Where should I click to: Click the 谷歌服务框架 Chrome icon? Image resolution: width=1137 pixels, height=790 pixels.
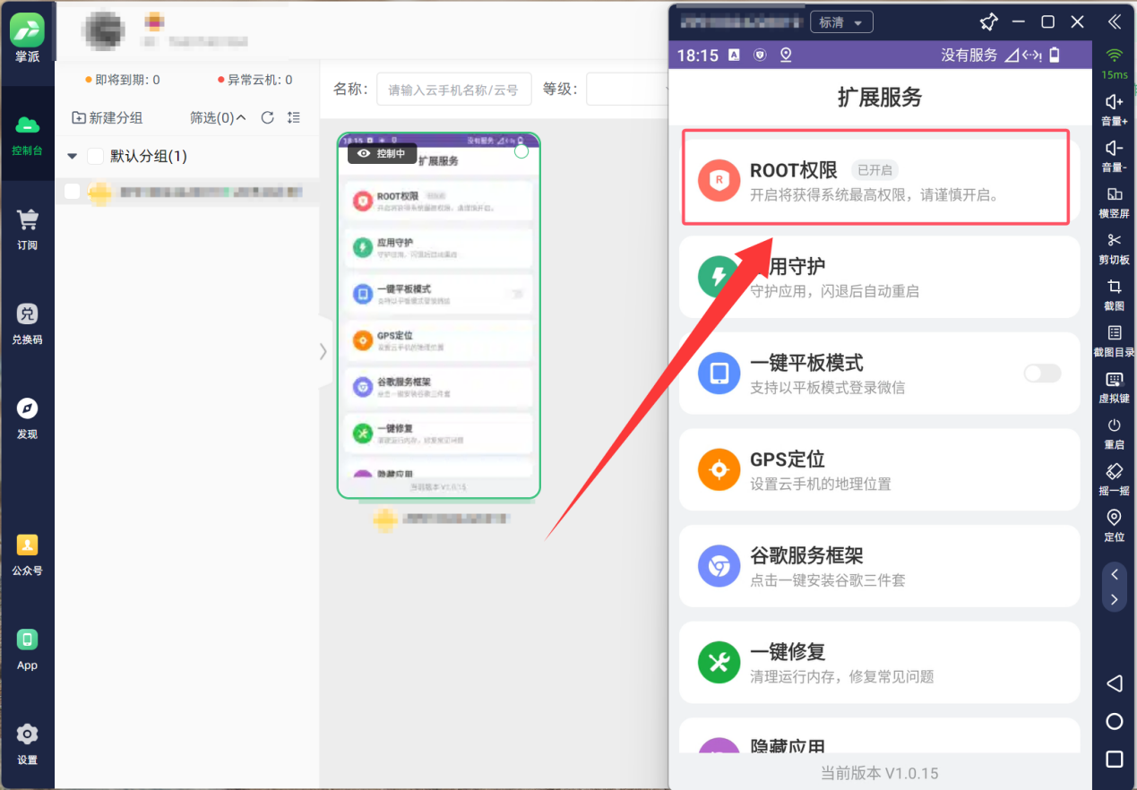click(x=719, y=566)
